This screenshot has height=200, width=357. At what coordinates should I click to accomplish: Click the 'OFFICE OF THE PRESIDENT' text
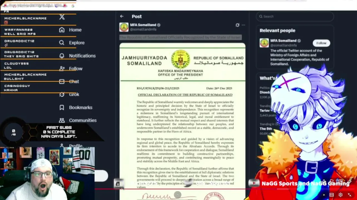tap(180, 75)
